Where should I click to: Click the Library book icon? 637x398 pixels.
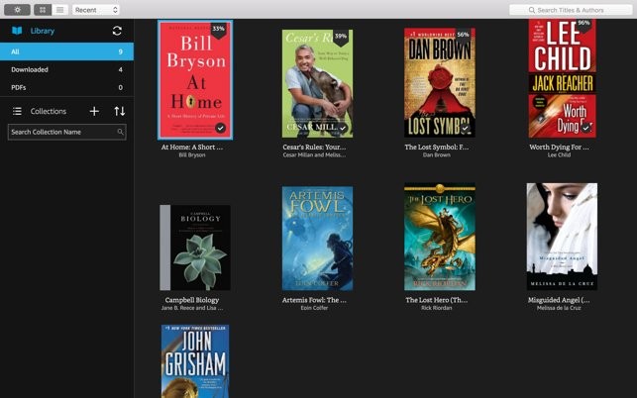(x=17, y=31)
